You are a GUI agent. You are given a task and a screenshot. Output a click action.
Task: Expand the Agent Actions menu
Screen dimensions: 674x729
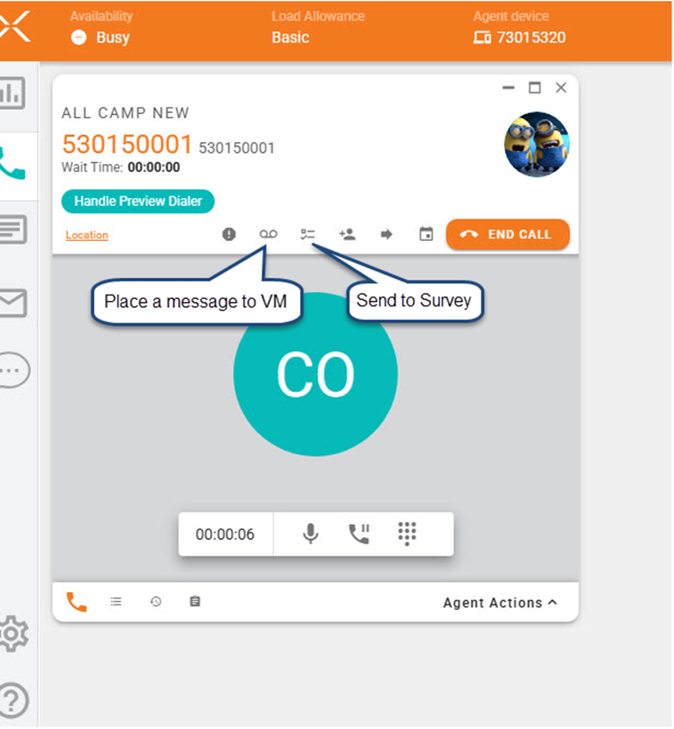coord(499,603)
